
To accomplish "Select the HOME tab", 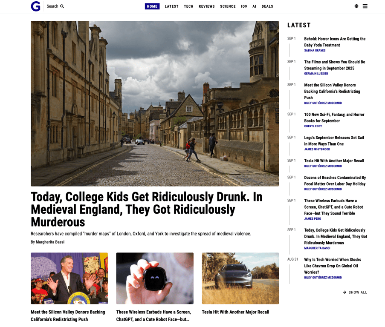I will [x=152, y=6].
